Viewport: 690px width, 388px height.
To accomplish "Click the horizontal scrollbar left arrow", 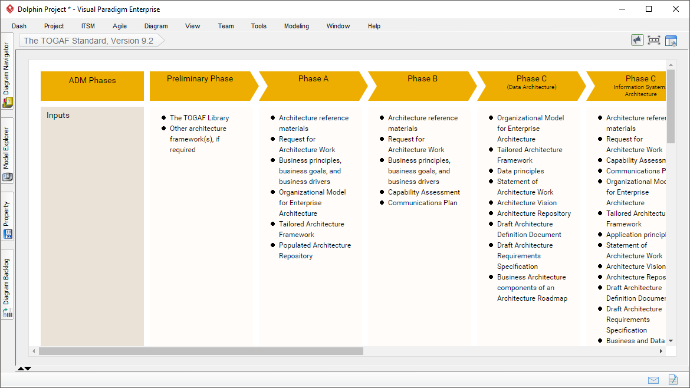I will [x=34, y=351].
